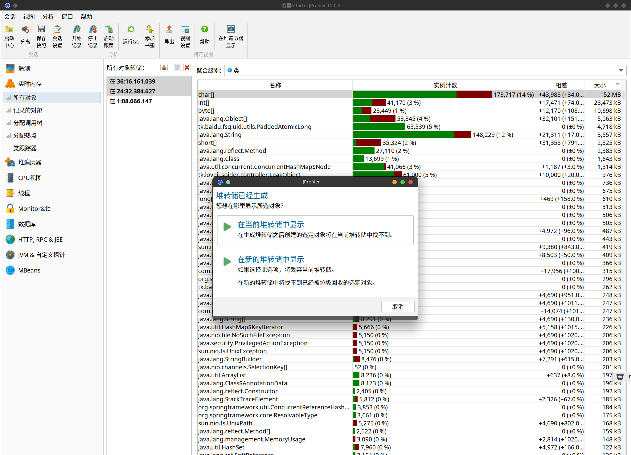The image size is (631, 455).
Task: Click the Save Snapshot (保存快照) icon
Action: click(41, 30)
